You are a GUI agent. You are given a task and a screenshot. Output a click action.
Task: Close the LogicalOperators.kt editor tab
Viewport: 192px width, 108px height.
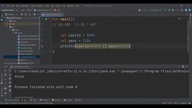point(62,14)
